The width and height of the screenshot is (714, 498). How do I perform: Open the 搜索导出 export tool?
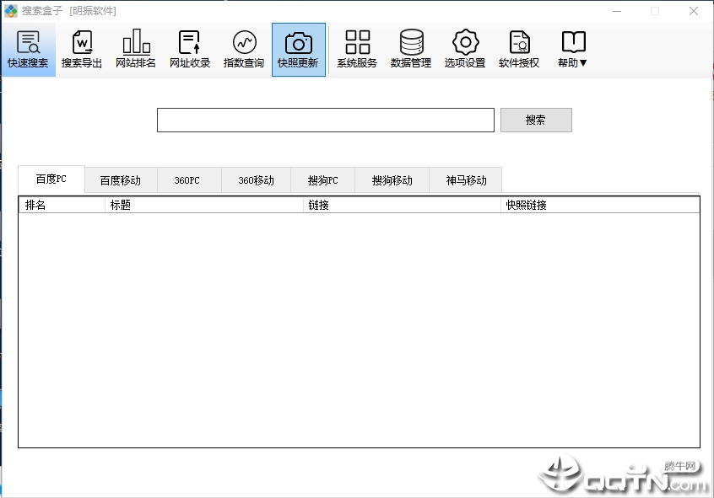[x=82, y=50]
